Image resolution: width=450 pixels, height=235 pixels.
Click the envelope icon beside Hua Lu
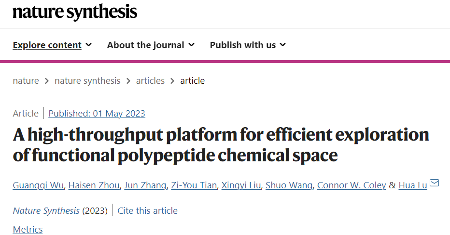[x=434, y=183]
